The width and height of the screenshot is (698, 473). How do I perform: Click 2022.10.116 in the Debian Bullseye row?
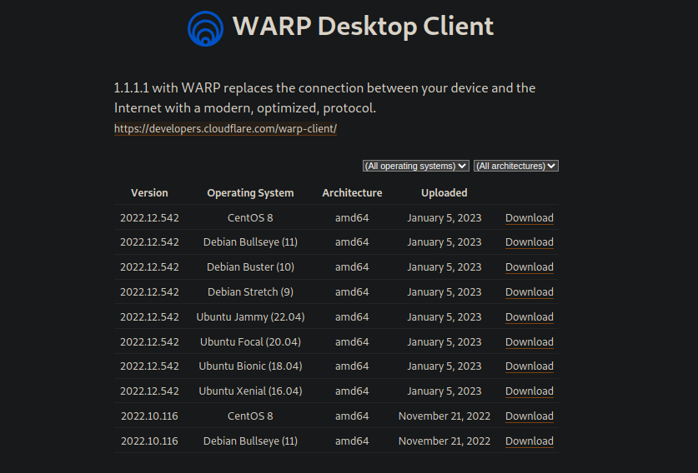coord(149,441)
